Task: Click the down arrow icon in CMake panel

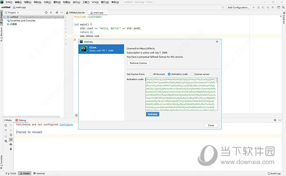Action: 11,130
